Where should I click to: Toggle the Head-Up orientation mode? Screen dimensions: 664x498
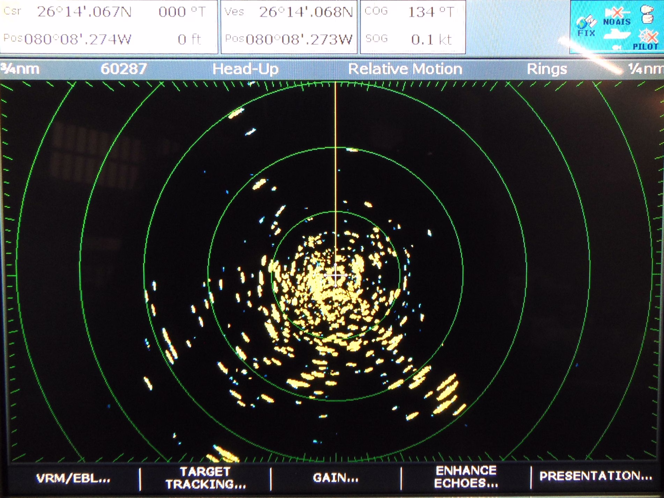pos(245,69)
